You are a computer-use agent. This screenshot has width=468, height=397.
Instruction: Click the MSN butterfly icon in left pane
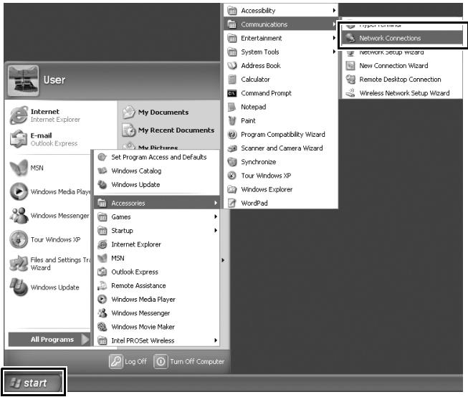point(19,168)
